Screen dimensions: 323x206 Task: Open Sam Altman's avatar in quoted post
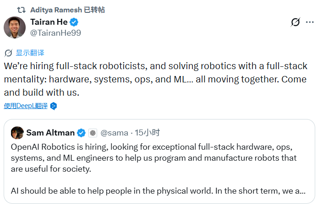[17, 133]
